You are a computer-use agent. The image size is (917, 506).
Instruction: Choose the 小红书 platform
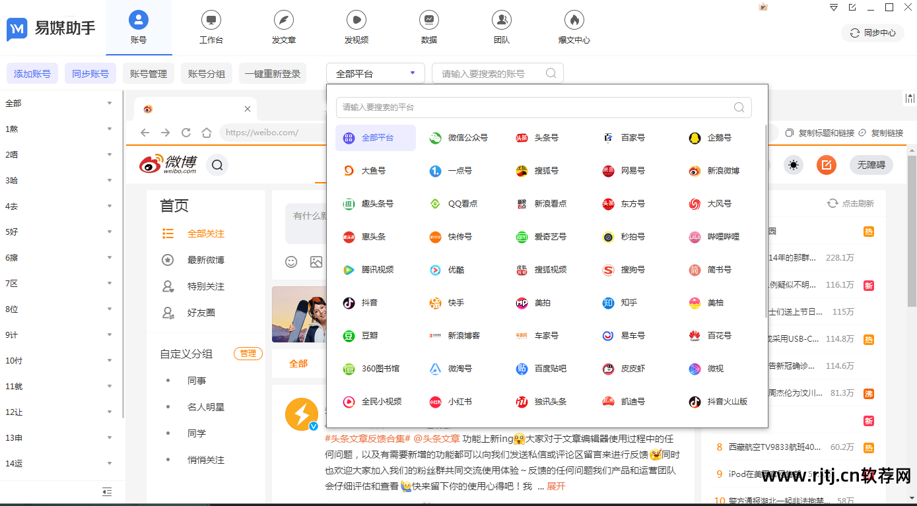452,402
